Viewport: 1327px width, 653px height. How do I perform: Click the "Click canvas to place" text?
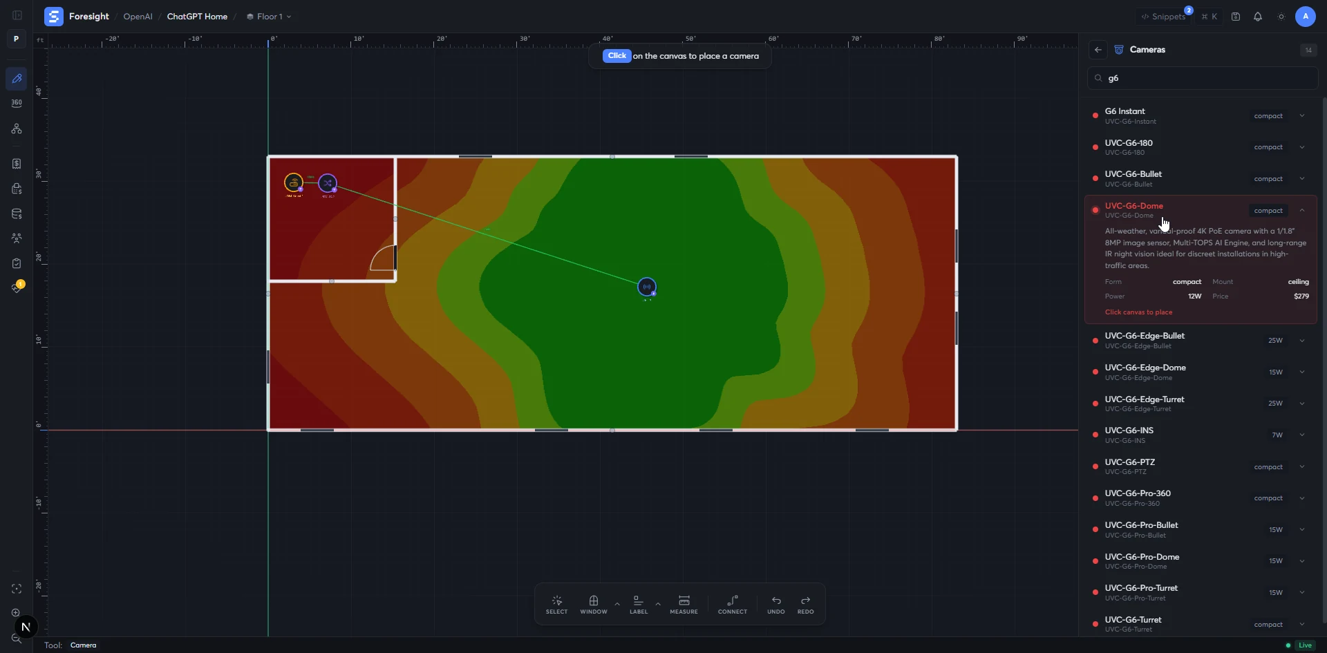click(1138, 312)
